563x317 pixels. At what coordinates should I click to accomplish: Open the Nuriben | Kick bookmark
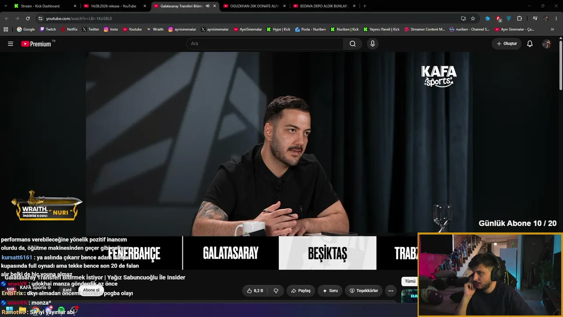tap(344, 29)
